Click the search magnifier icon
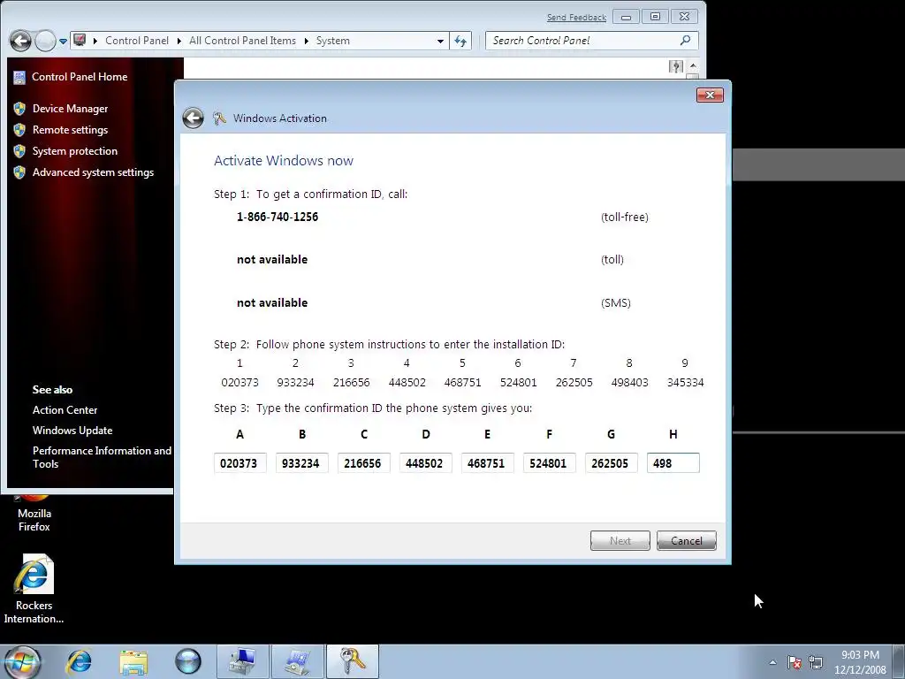Screen dimensions: 905x679 (685, 41)
